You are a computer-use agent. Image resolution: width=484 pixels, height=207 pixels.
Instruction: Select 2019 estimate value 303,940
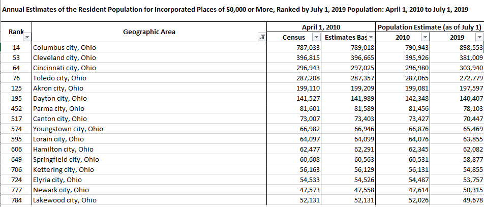click(x=457, y=68)
